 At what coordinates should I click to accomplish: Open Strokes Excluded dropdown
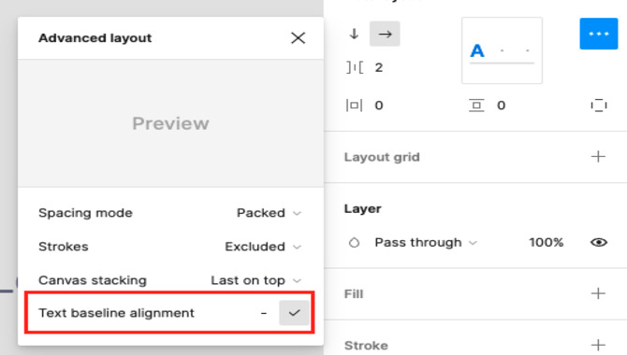click(263, 247)
